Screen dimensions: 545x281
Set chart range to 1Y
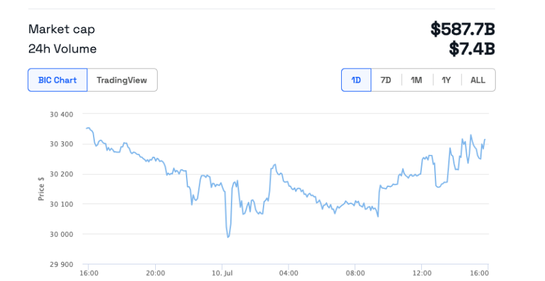[x=446, y=80]
